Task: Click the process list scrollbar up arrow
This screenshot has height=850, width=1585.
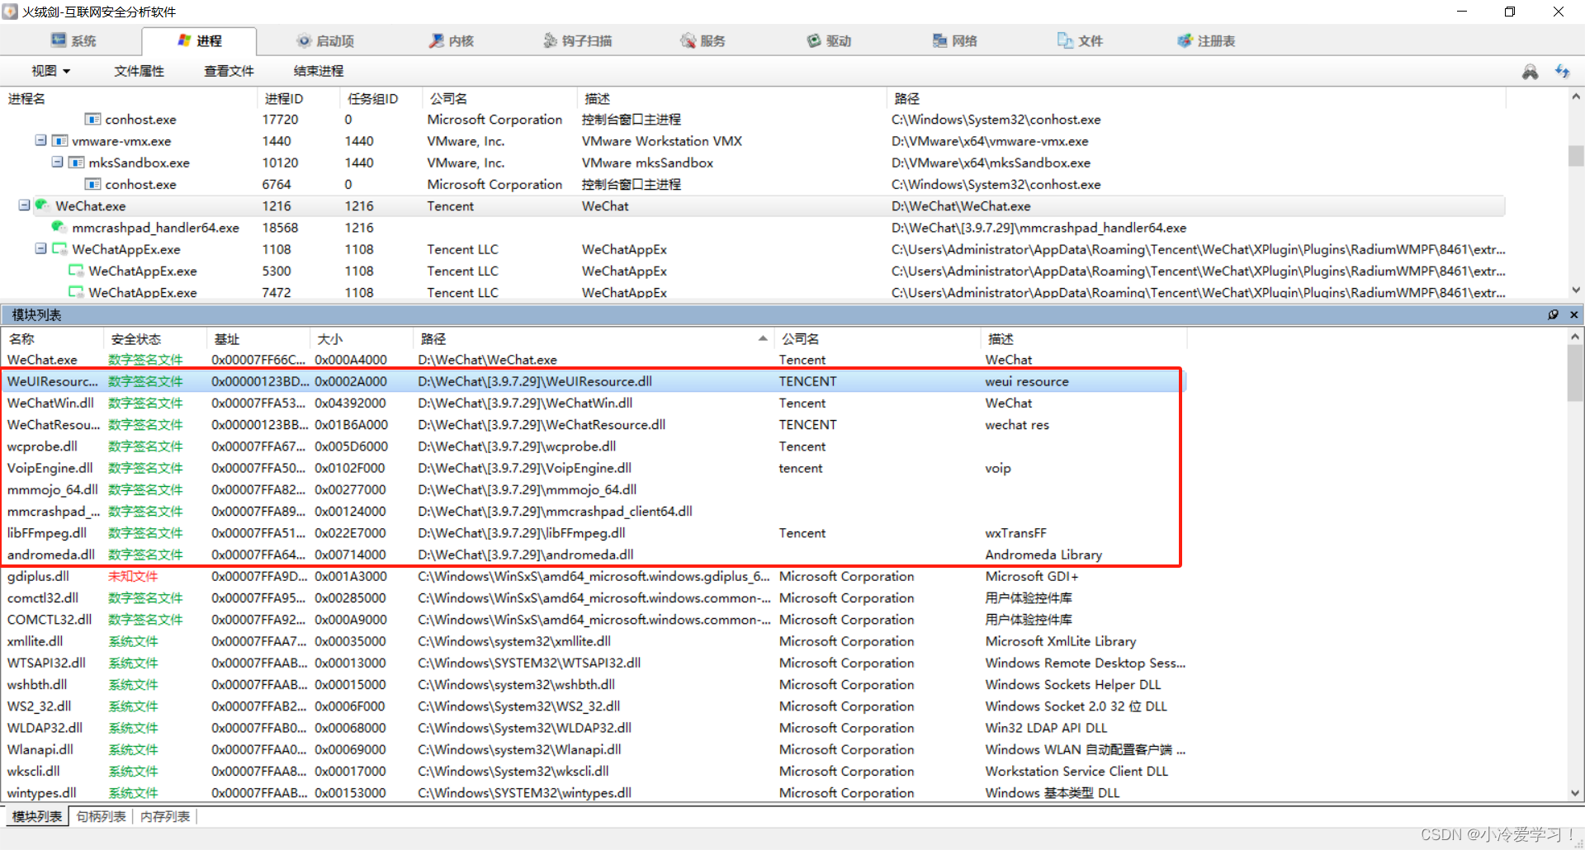Action: click(1575, 97)
